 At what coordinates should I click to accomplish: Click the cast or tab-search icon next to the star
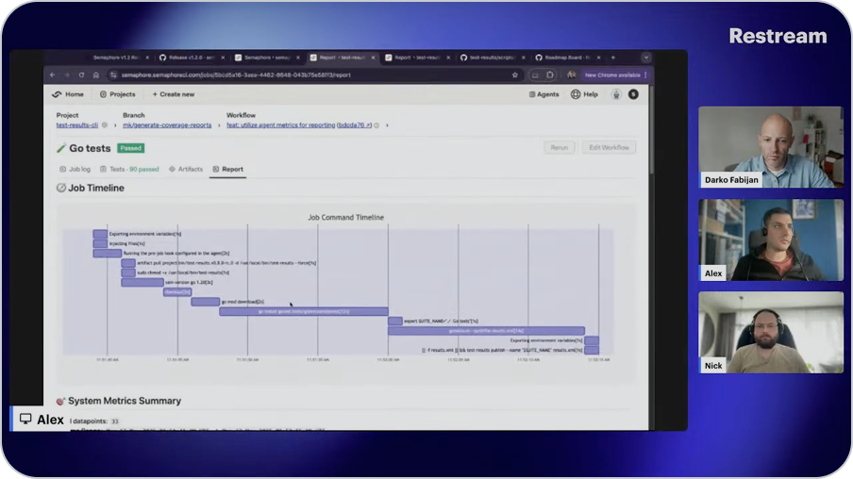coord(535,75)
